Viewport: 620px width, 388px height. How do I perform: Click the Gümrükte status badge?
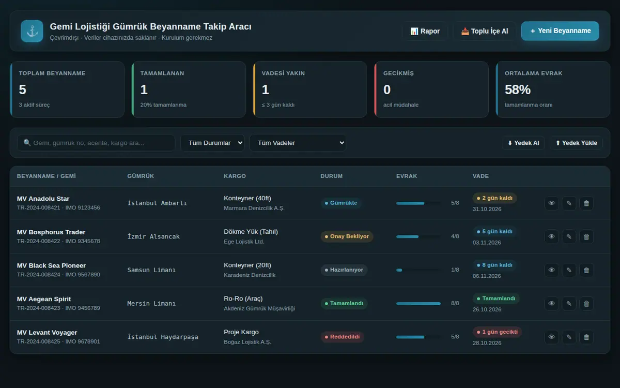point(341,203)
